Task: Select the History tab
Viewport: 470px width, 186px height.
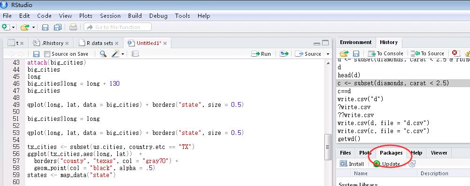Action: click(x=388, y=43)
